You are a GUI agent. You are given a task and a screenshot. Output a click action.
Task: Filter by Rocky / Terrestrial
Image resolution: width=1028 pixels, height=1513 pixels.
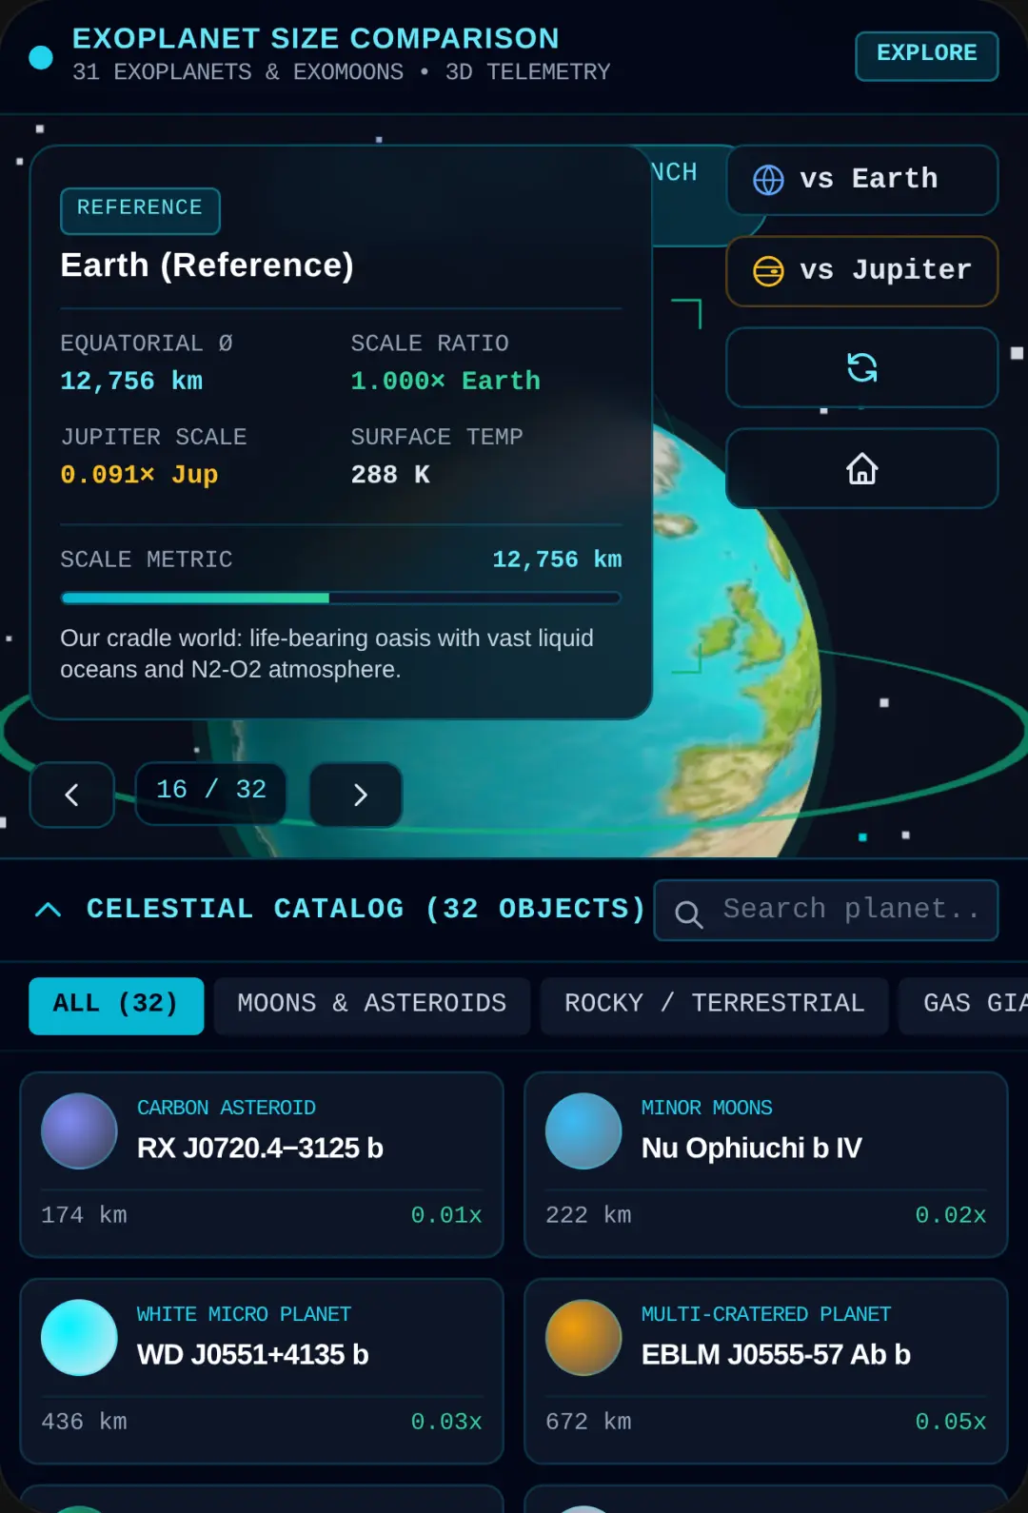[714, 1006]
